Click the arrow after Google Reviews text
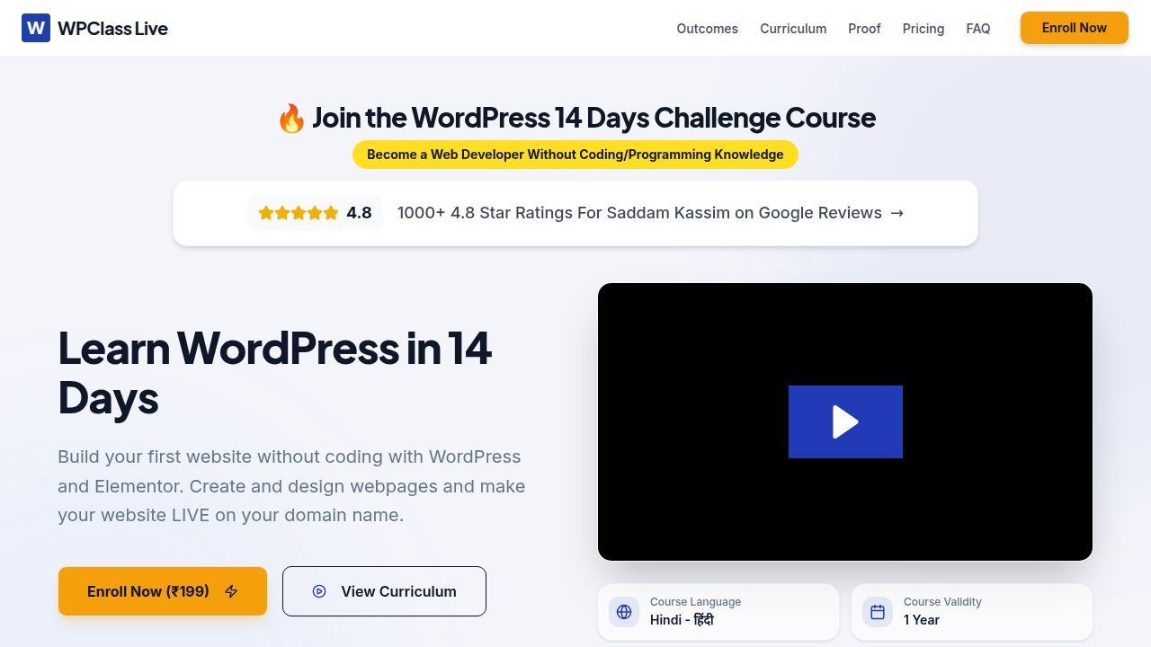 tap(897, 213)
